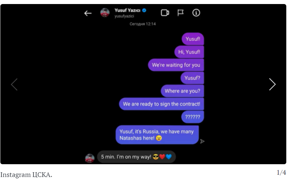Click the sent-status arrow beside the Natashas message
The image size is (291, 179).
[x=202, y=142]
